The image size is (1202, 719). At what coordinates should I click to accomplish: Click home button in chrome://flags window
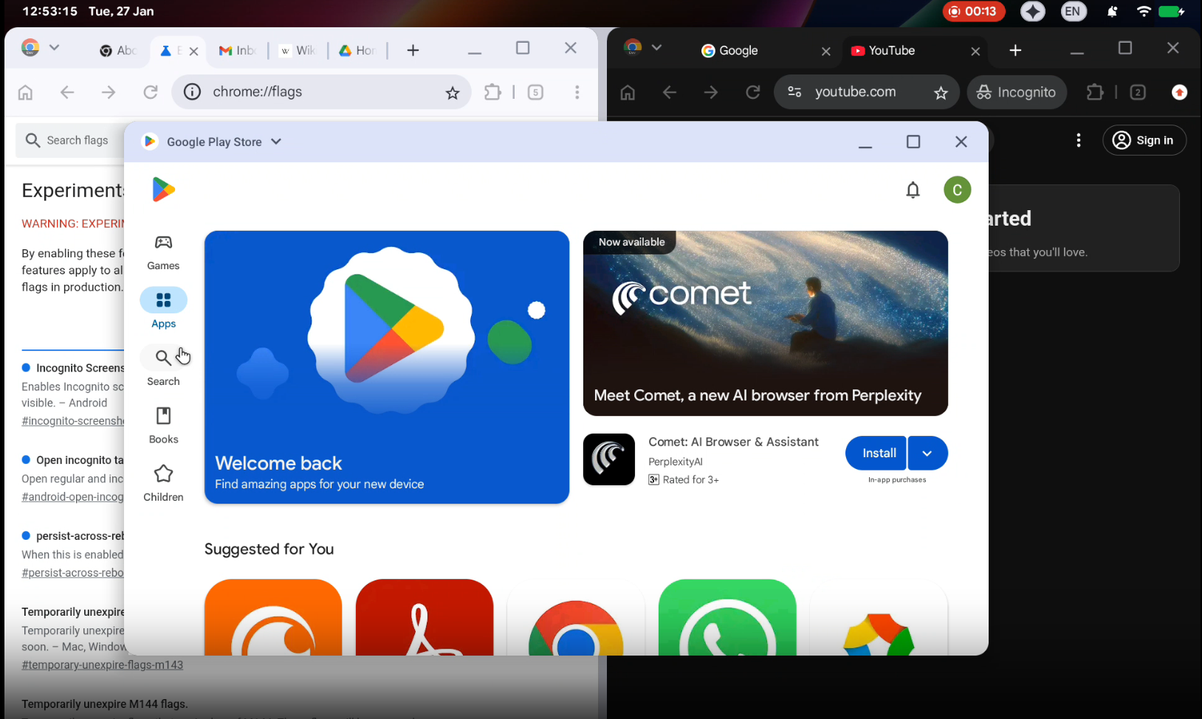pyautogui.click(x=25, y=92)
